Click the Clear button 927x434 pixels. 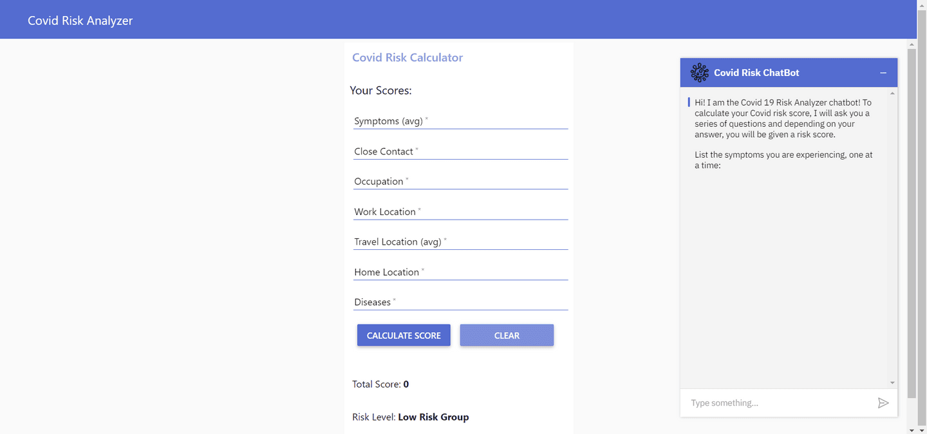tap(507, 335)
